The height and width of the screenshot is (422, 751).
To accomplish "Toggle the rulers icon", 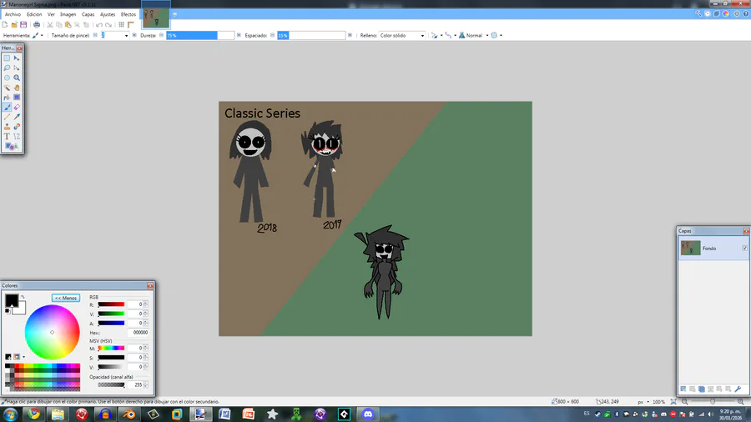I will pyautogui.click(x=130, y=25).
